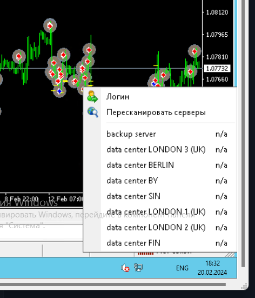Click the red arrow marker near 1.07810 label
Image resolution: width=255 pixels, height=298 pixels.
pos(194,51)
